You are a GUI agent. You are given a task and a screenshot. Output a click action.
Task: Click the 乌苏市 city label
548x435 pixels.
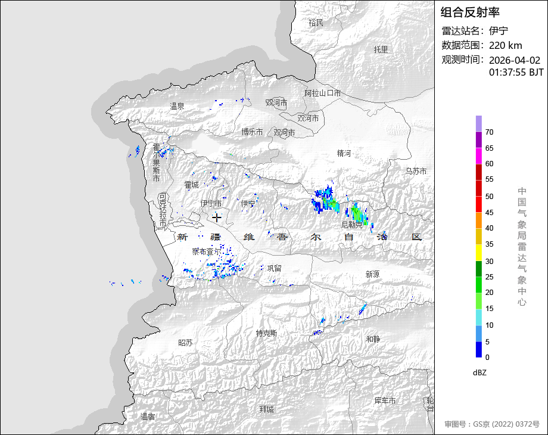(x=416, y=172)
